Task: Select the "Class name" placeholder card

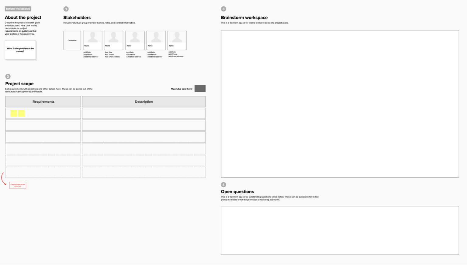Action: tap(72, 40)
